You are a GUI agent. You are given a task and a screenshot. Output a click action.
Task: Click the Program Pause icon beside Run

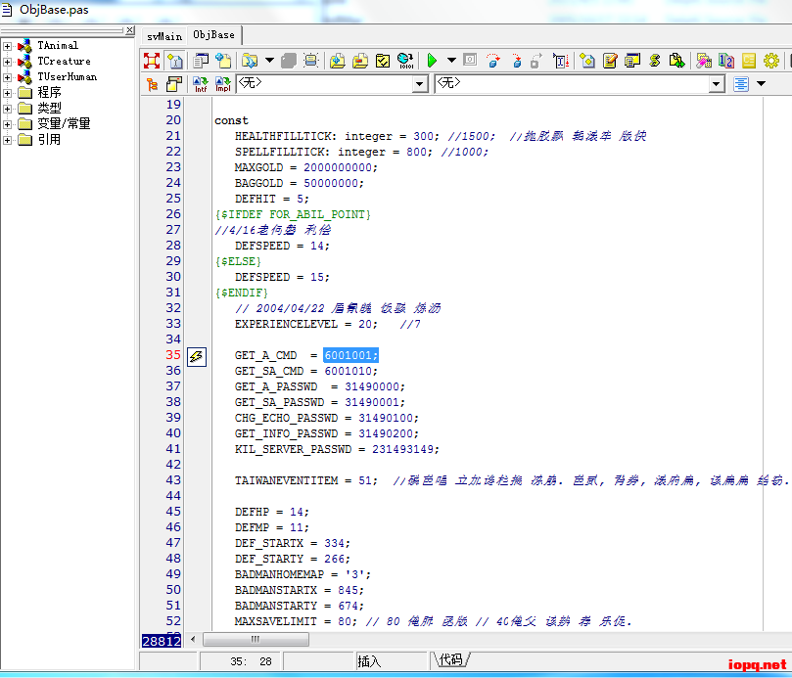tap(470, 61)
